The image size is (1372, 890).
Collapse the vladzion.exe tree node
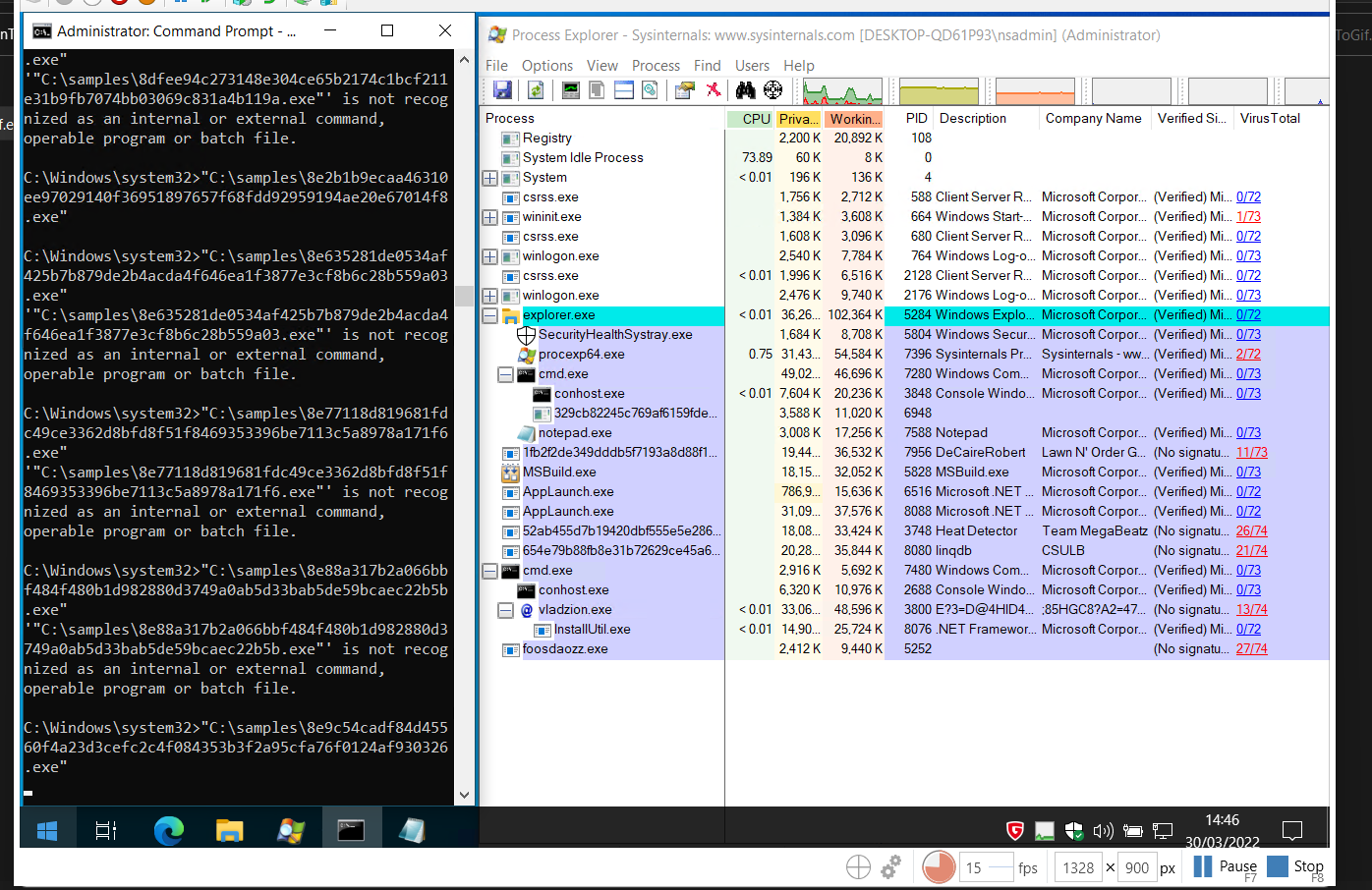pos(505,610)
